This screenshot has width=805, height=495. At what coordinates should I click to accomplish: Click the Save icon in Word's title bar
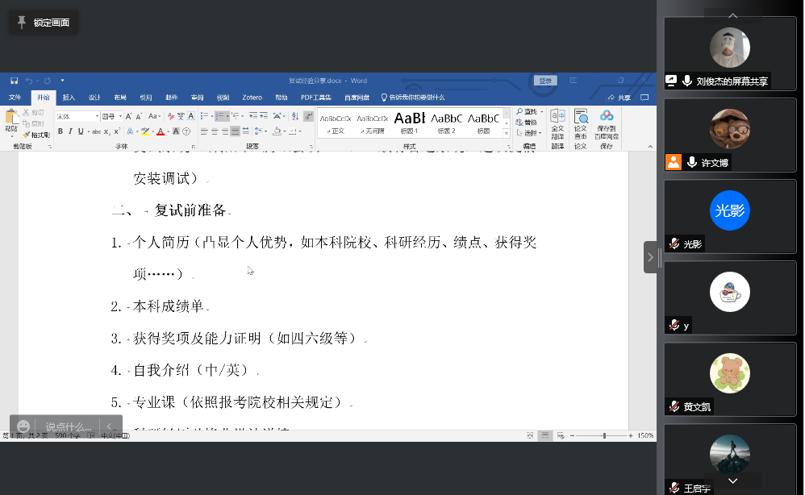tap(14, 81)
